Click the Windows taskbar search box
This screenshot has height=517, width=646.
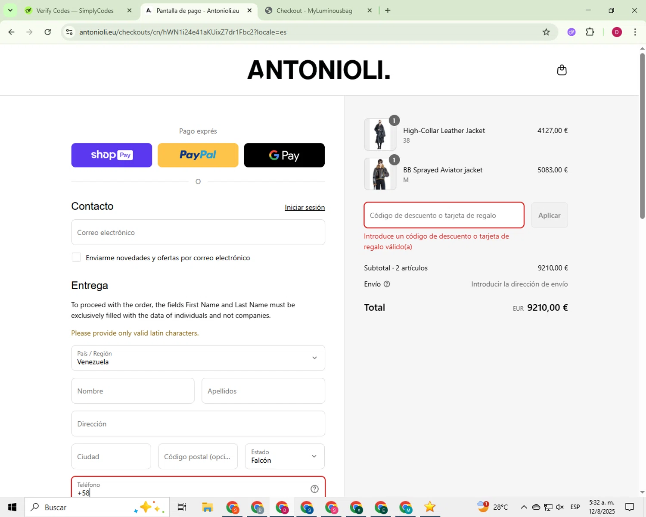tap(97, 507)
